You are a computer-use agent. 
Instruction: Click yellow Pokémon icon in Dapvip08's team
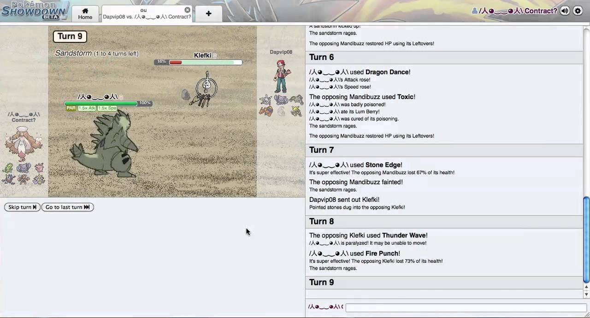tap(296, 111)
